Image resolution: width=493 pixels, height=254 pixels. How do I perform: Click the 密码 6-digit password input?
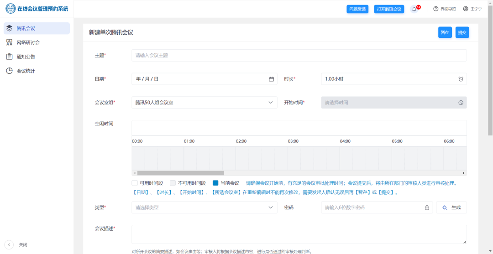377,207
